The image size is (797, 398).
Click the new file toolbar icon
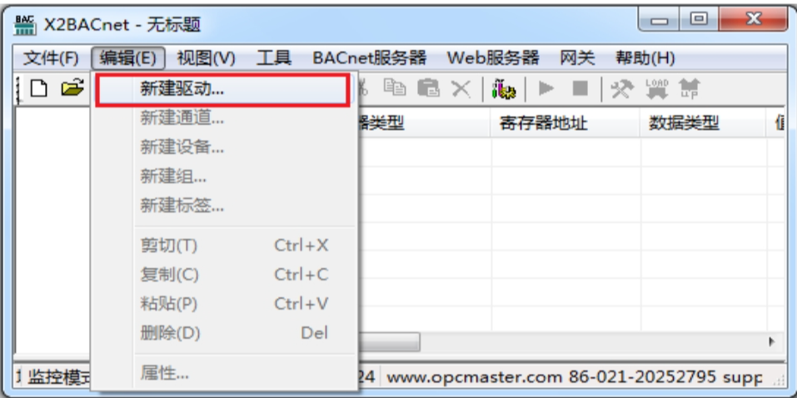tap(39, 89)
